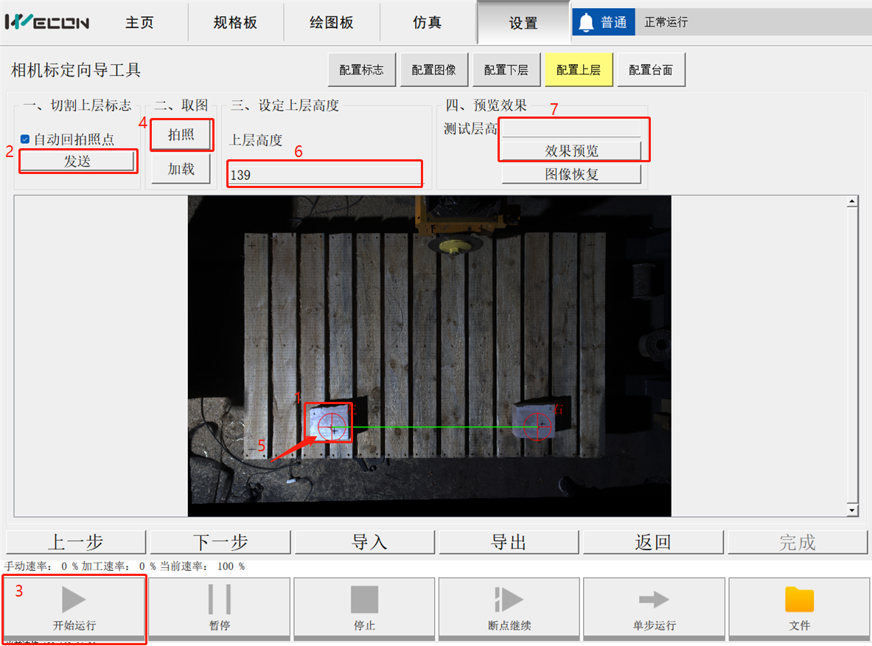Image resolution: width=872 pixels, height=646 pixels.
Task: Click the Breakpoint Continue (断点继续) icon
Action: point(509,600)
